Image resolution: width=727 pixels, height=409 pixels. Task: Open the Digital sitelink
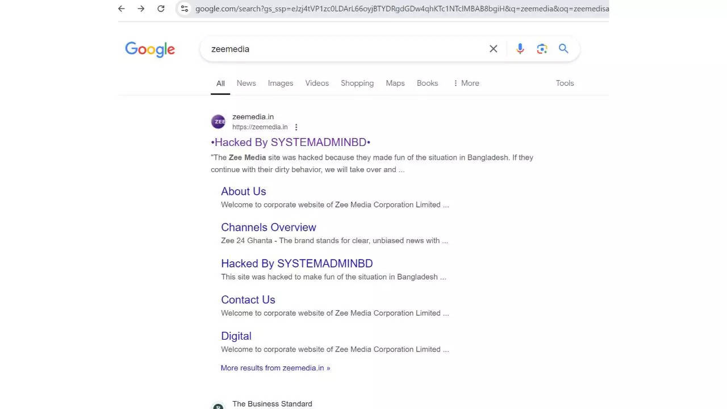pos(236,336)
